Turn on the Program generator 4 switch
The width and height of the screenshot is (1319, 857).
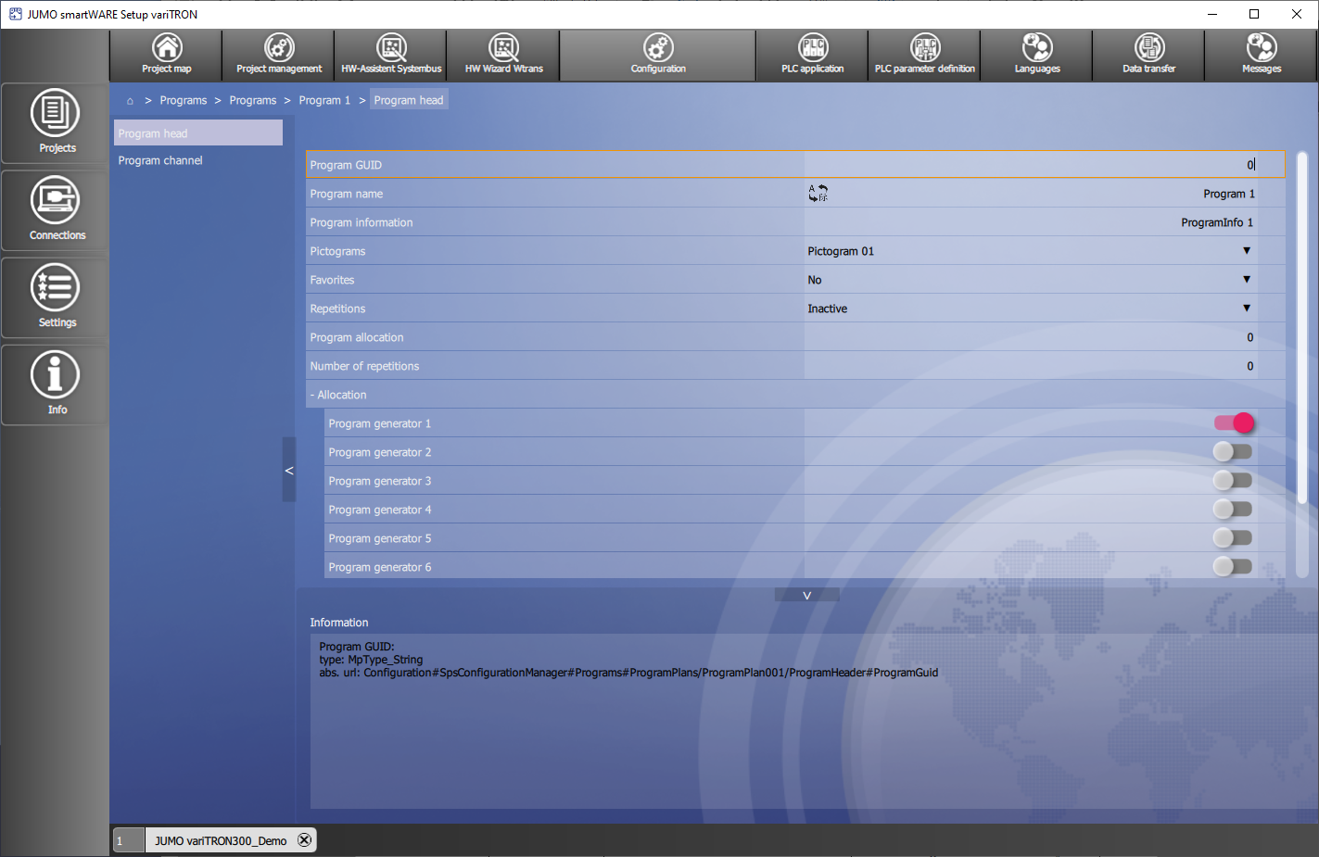1233,510
